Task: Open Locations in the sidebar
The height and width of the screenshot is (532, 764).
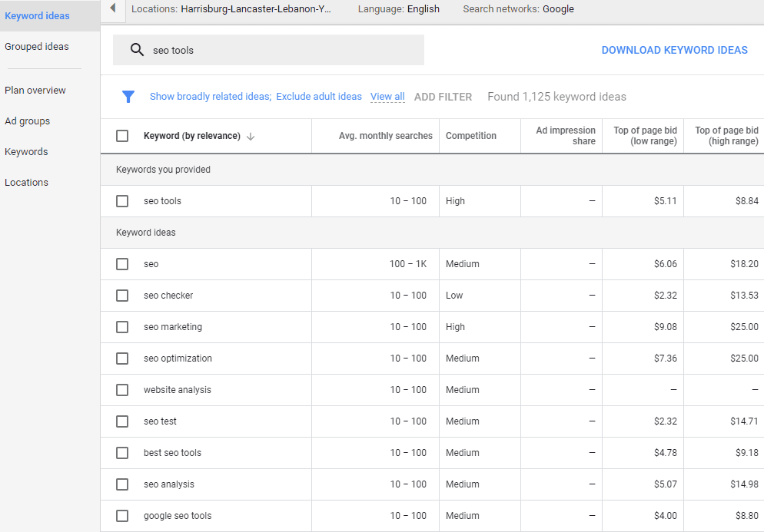Action: point(26,183)
